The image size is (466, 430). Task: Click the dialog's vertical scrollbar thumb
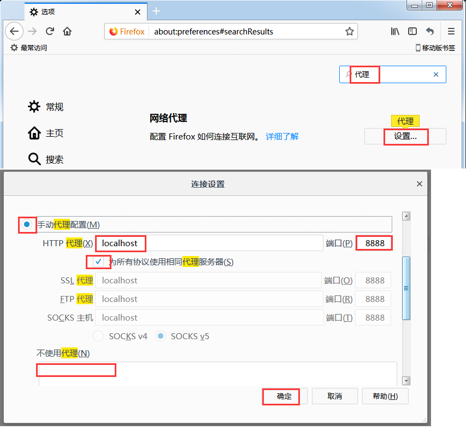(406, 287)
